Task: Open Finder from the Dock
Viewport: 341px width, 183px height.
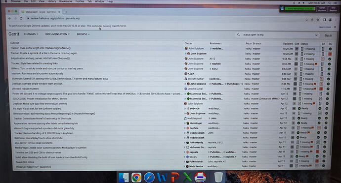Action: pos(124,178)
